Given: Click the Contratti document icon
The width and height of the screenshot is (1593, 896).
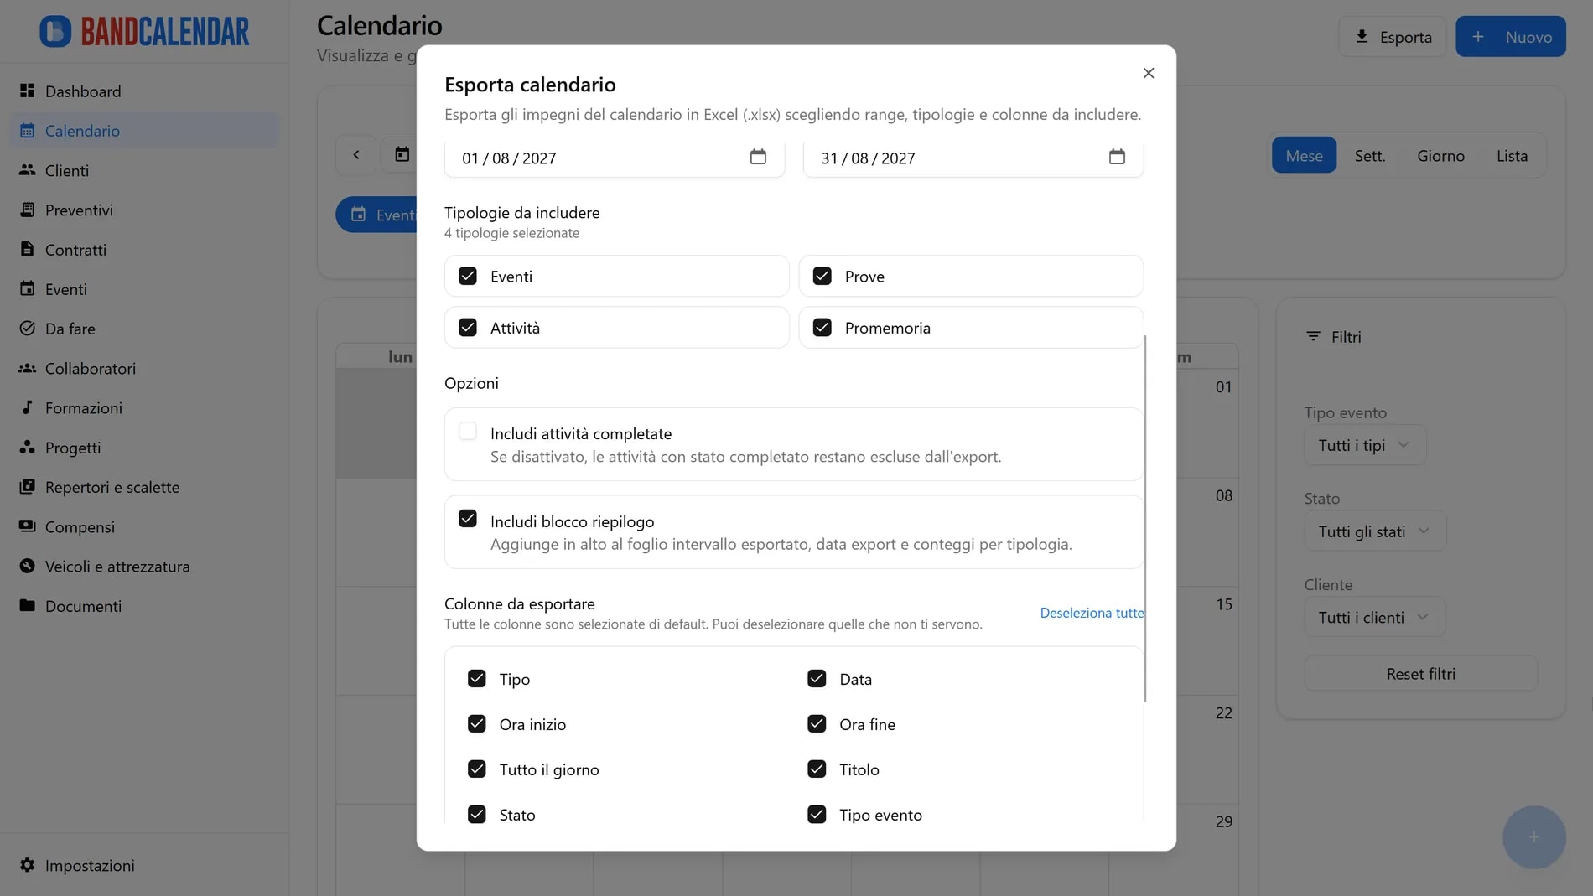Looking at the screenshot, I should 28,249.
